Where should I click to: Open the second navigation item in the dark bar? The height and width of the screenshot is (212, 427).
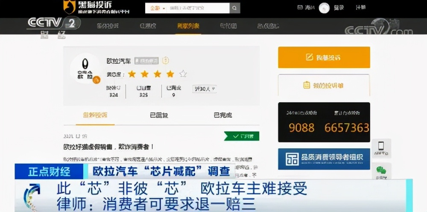pos(148,26)
